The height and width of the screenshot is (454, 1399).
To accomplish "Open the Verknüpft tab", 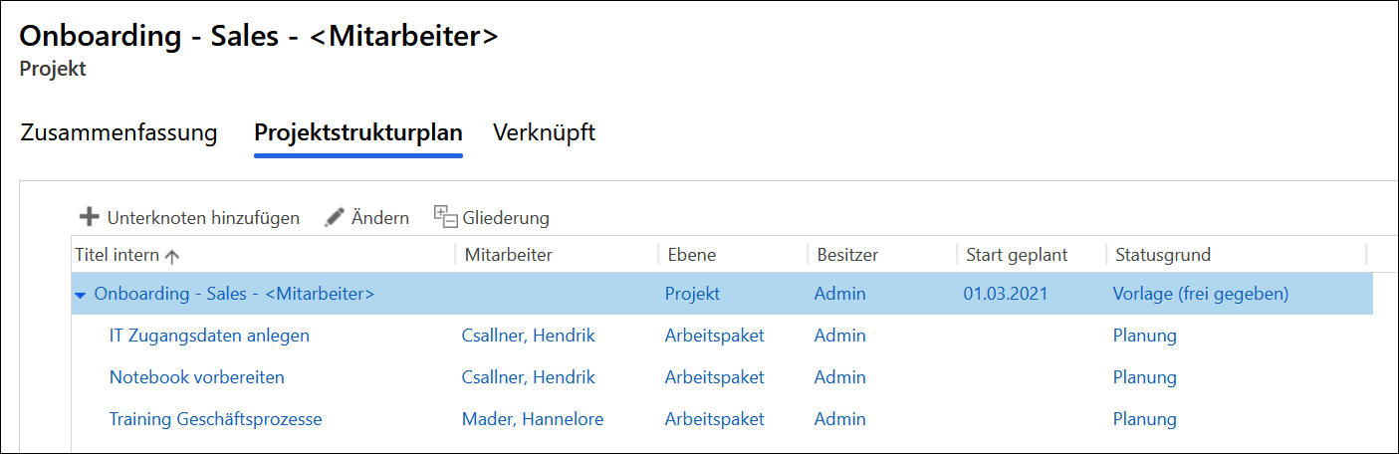I will pos(545,132).
